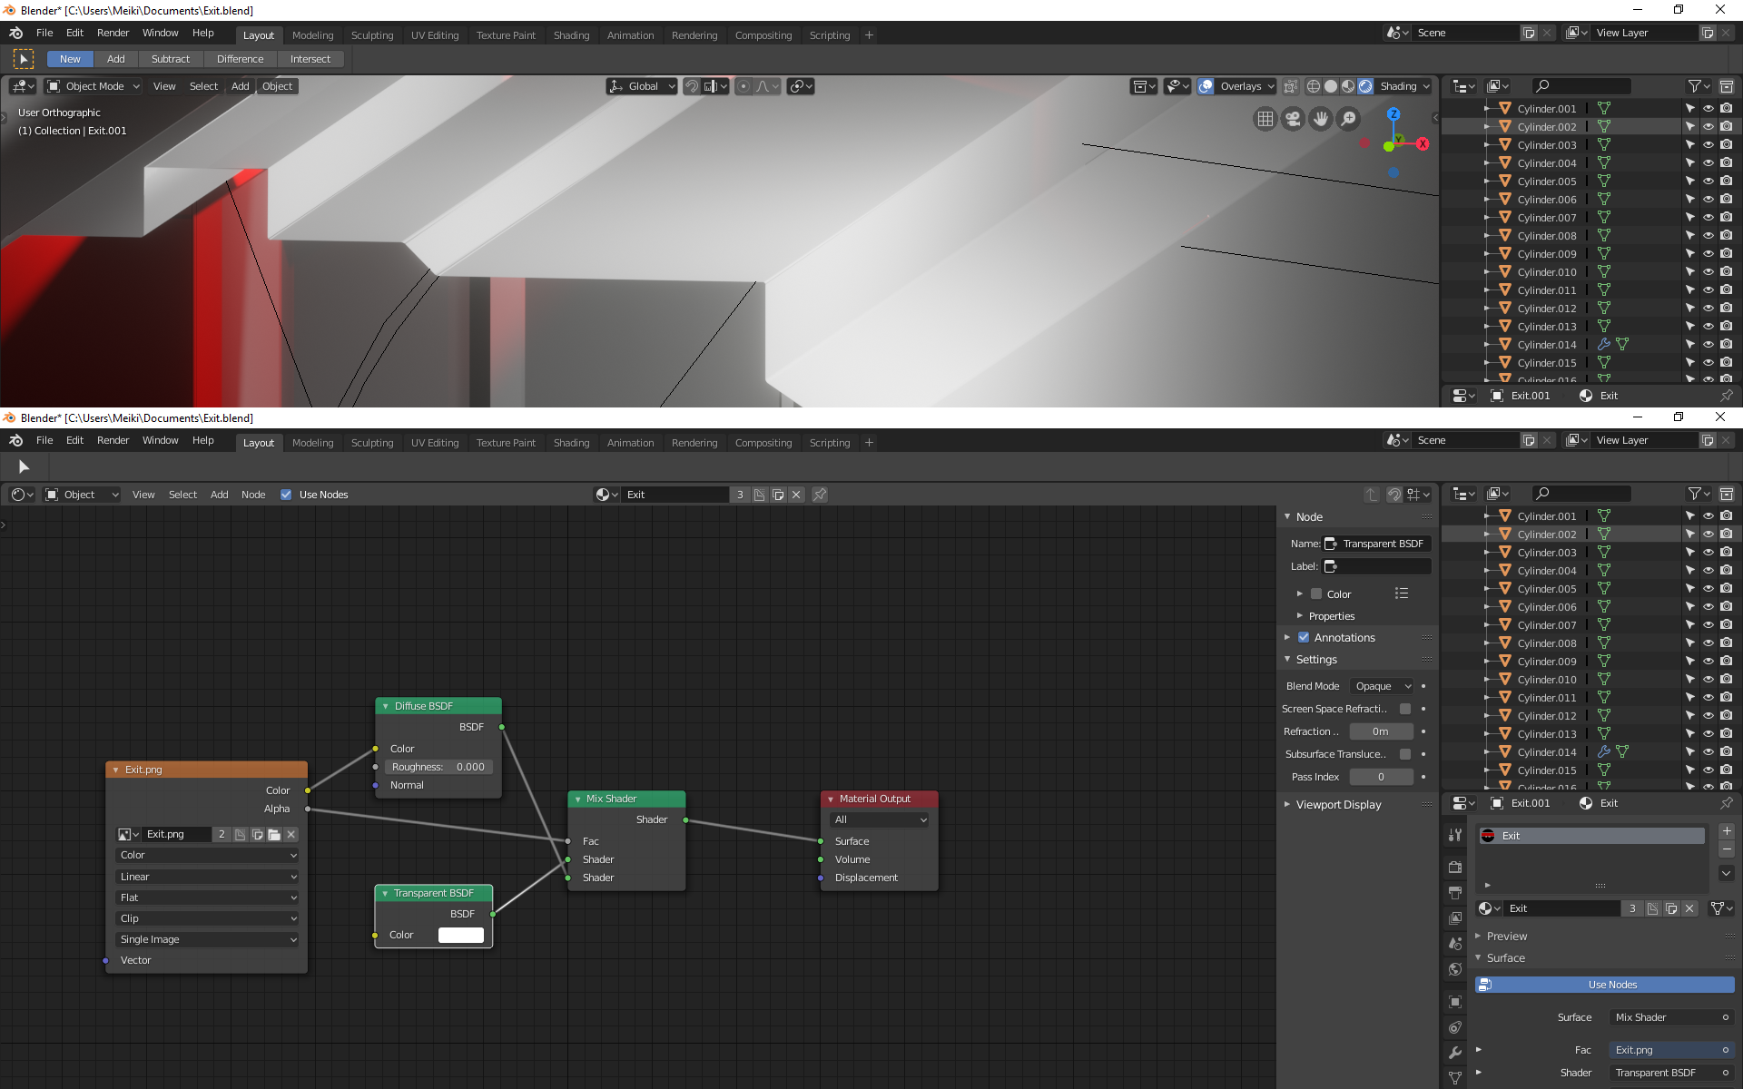
Task: Click the Z axis on the navigation gizmo
Action: (1393, 114)
